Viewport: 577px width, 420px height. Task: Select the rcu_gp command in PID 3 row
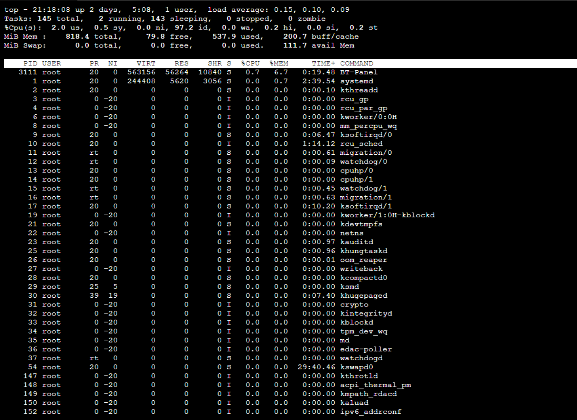pos(354,99)
